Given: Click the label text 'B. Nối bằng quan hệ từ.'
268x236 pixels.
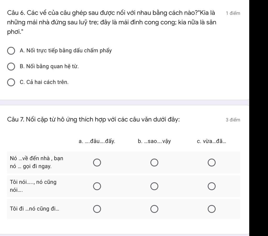Looking at the screenshot, I should 49,66.
